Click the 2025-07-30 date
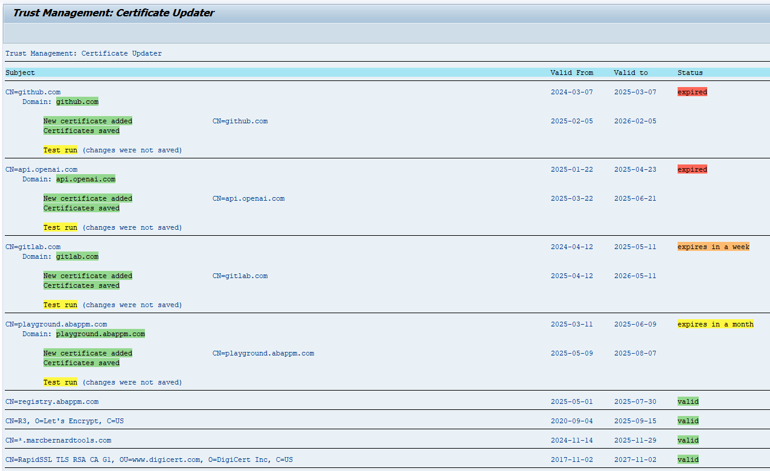 point(635,401)
